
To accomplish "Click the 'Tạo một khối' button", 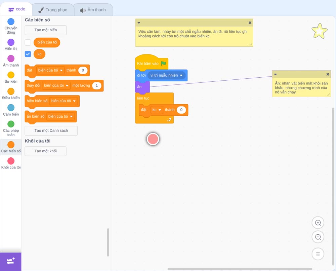I will click(46, 151).
